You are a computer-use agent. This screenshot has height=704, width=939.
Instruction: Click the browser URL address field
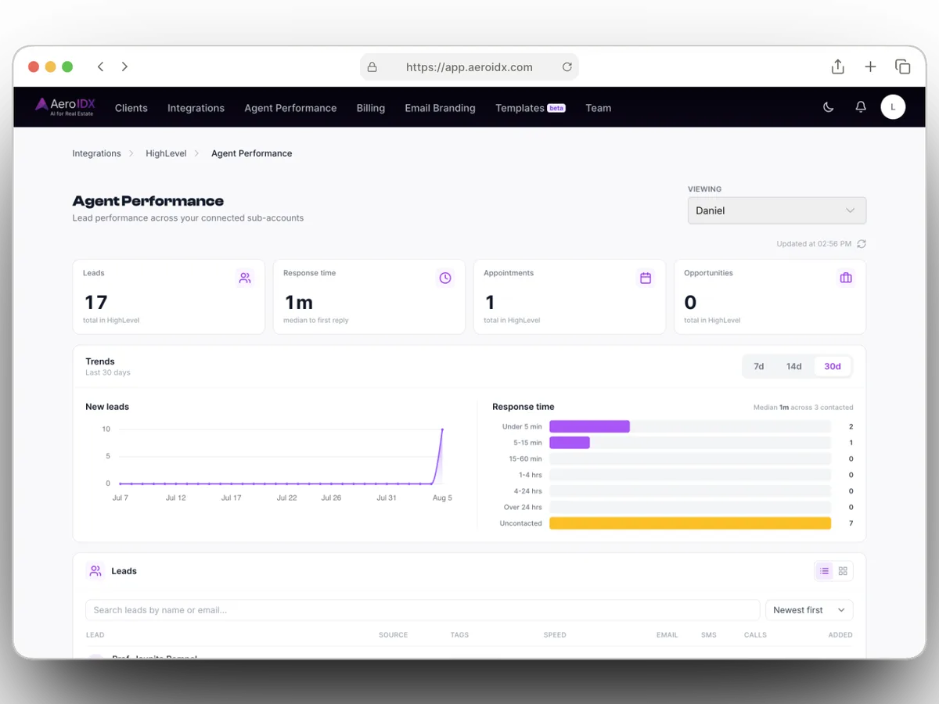(x=469, y=67)
